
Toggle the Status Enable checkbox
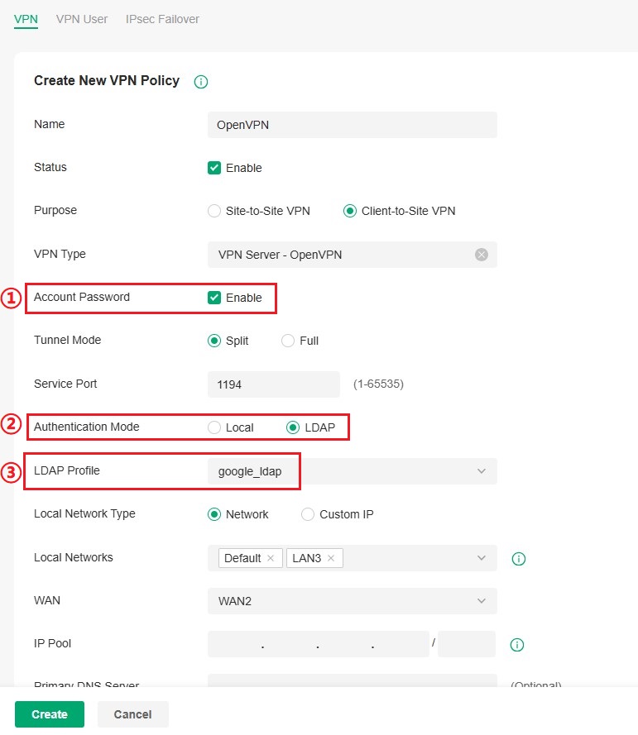click(x=214, y=168)
